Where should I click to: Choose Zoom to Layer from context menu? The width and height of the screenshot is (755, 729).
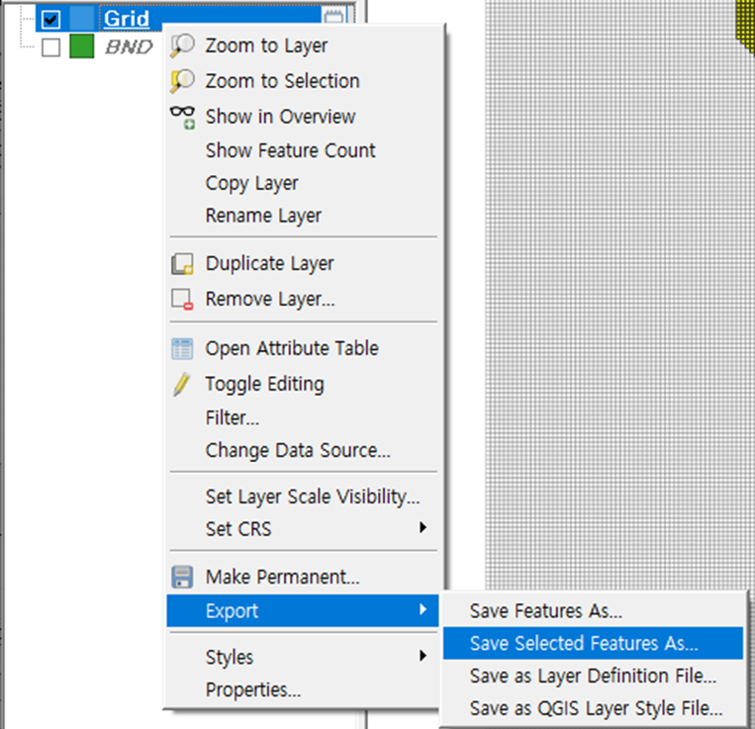[303, 46]
